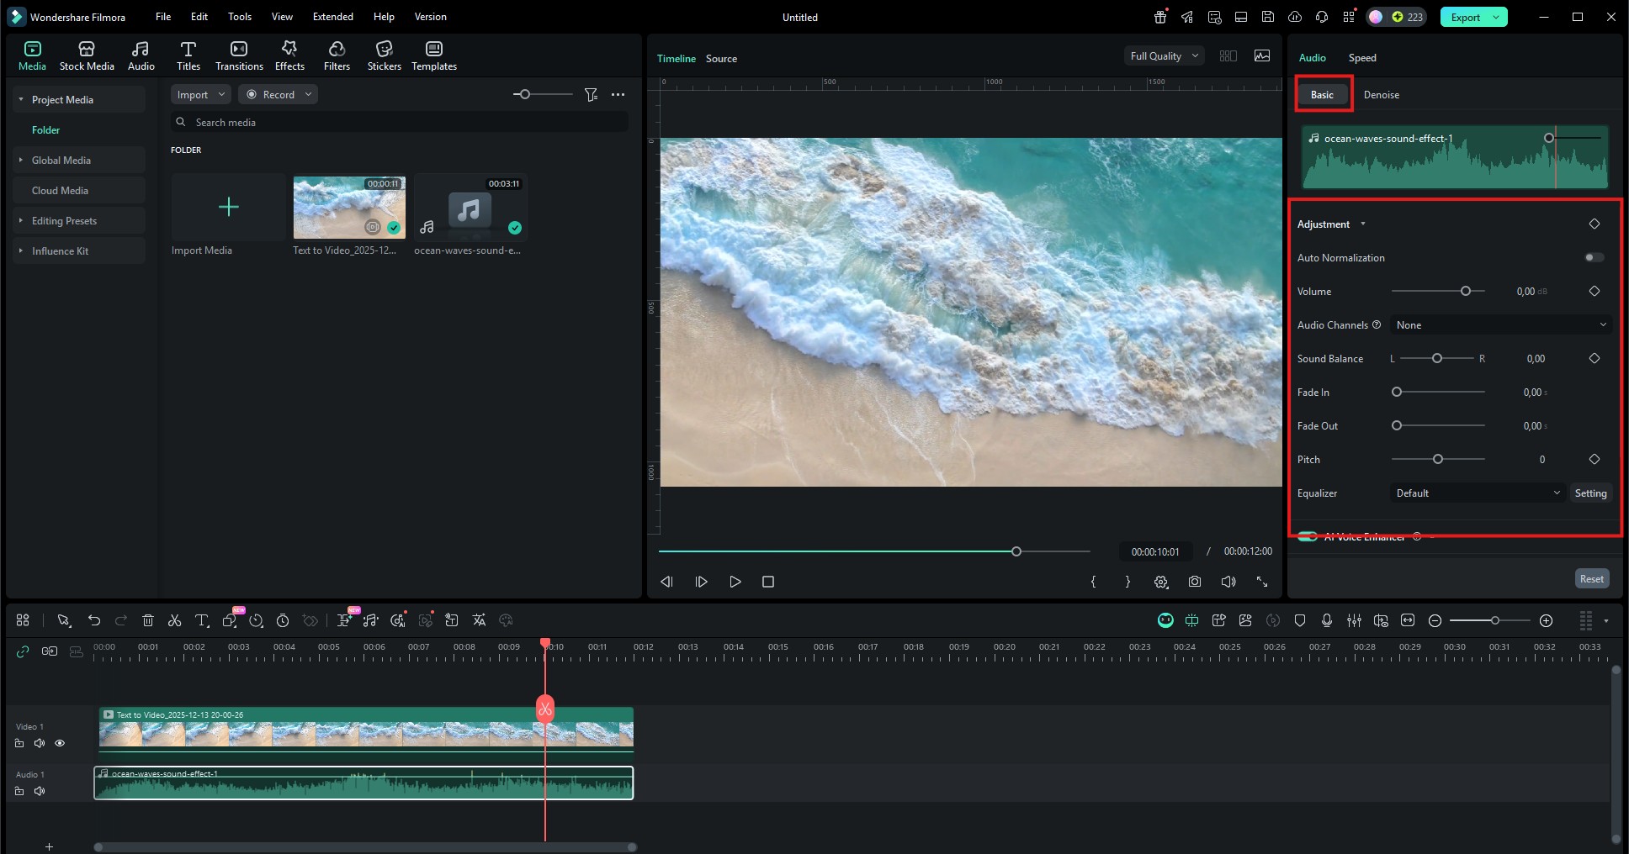The height and width of the screenshot is (854, 1629).
Task: Adjust the Volume slider handle
Action: click(1466, 292)
